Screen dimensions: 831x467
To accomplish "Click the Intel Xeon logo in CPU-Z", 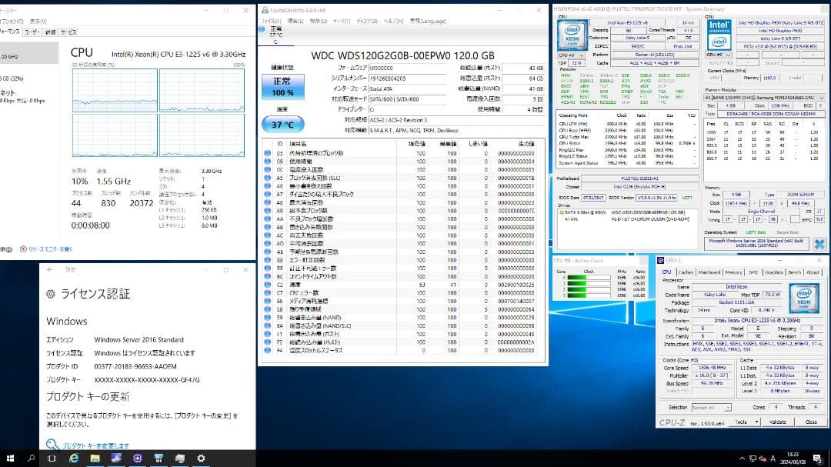I will pyautogui.click(x=803, y=300).
